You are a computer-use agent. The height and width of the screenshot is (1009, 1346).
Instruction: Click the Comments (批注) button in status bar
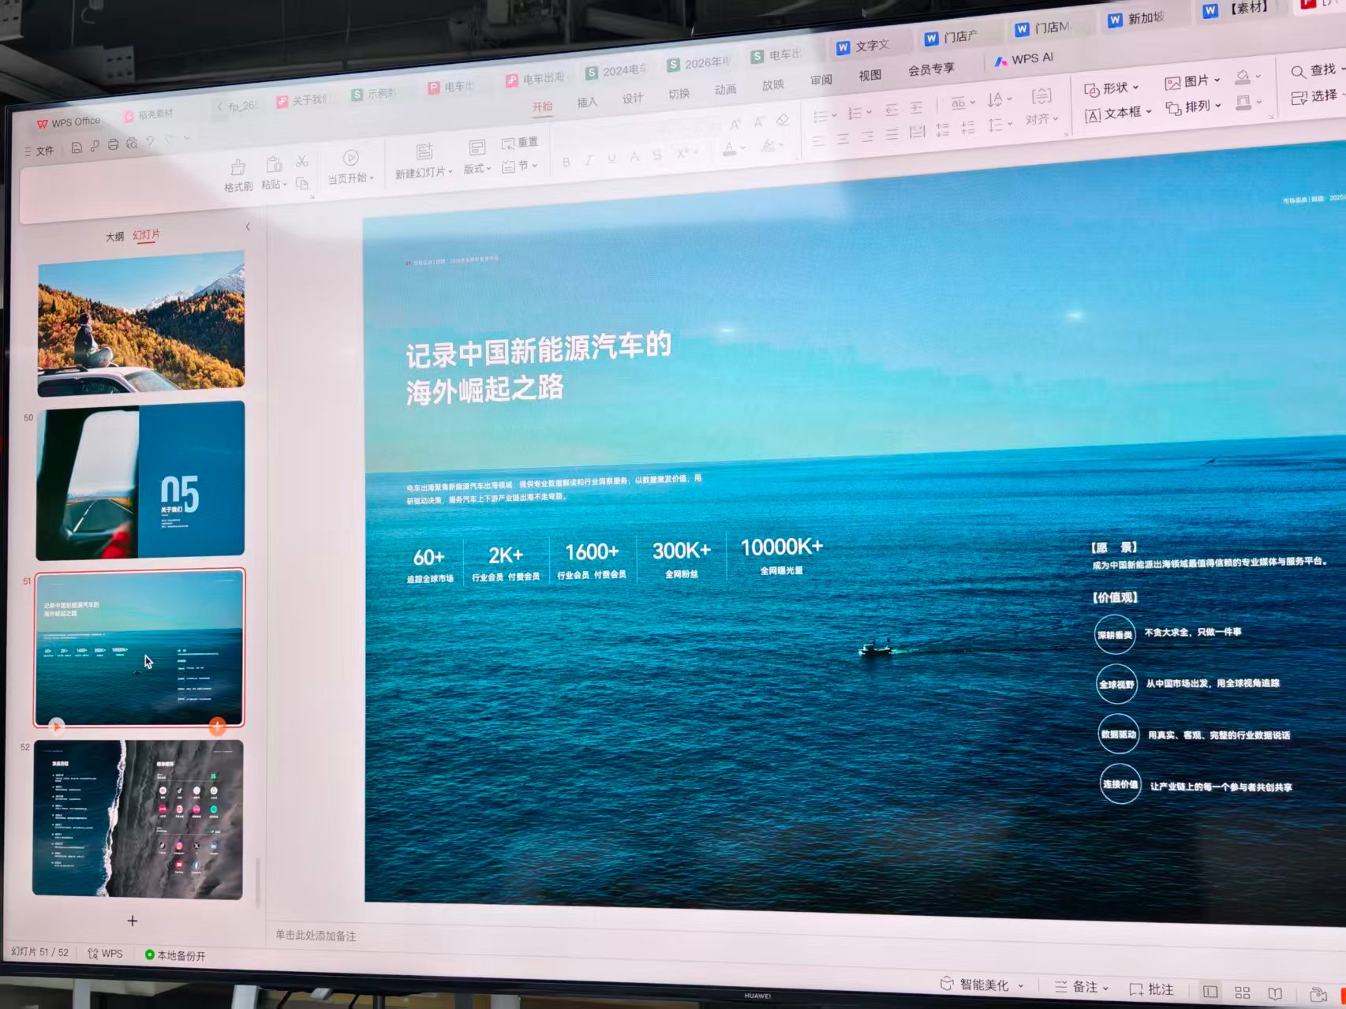[1151, 989]
